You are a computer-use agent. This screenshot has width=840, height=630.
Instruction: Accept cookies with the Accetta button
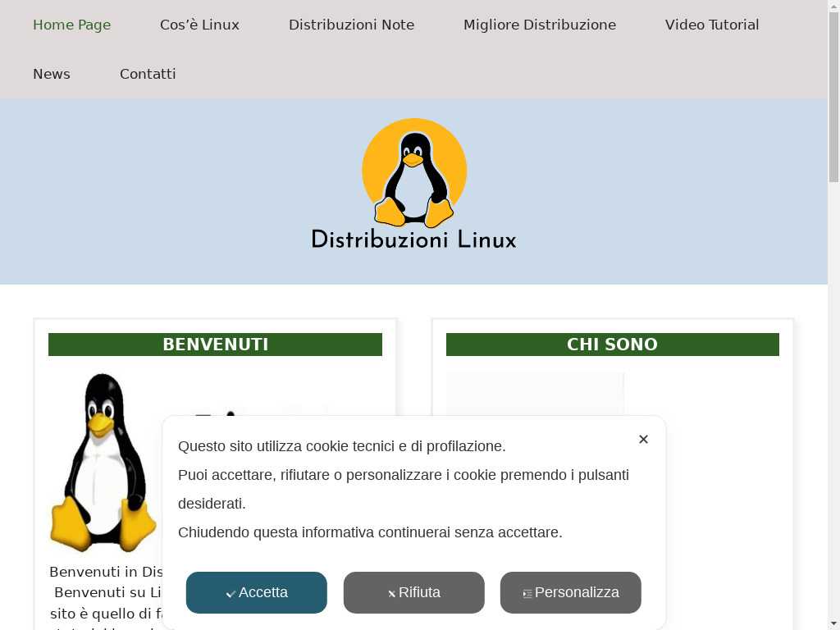click(x=257, y=592)
